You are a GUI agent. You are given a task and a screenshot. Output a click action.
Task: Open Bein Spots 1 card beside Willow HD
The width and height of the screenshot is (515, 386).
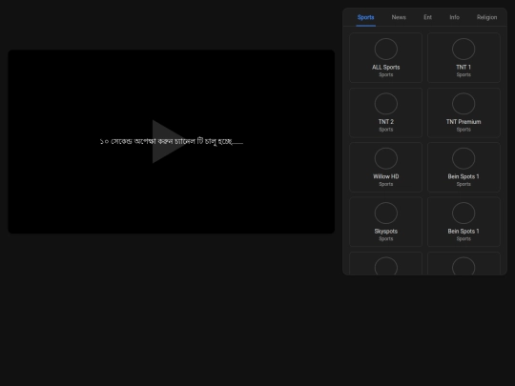(x=463, y=168)
